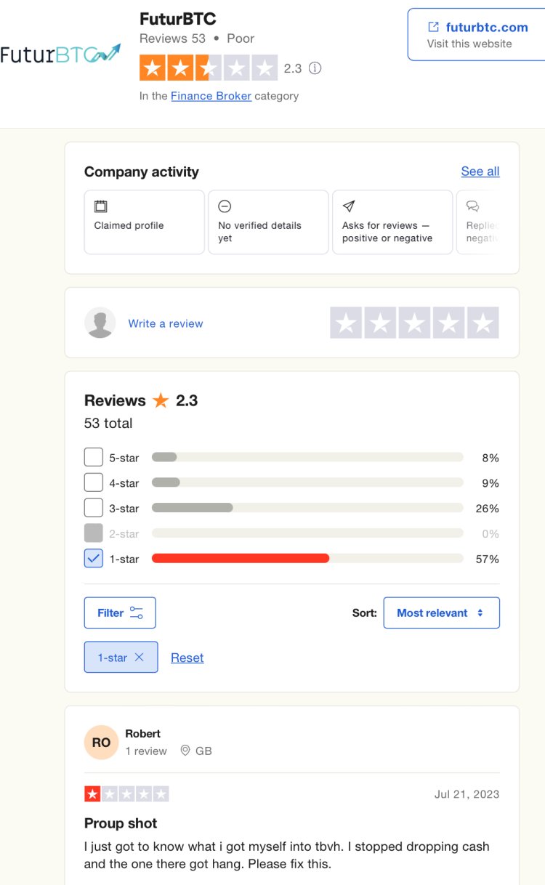Image resolution: width=545 pixels, height=885 pixels.
Task: Click the Claimed profile calendar icon
Action: point(101,206)
